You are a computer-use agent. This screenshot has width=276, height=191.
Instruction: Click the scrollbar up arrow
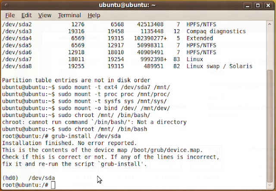[x=270, y=24]
